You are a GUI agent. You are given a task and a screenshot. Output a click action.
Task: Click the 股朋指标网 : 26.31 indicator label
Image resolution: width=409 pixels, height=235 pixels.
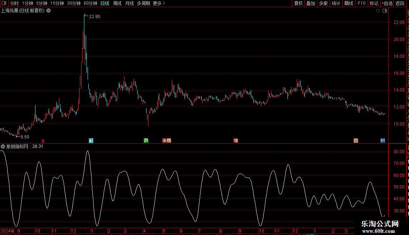click(25, 146)
